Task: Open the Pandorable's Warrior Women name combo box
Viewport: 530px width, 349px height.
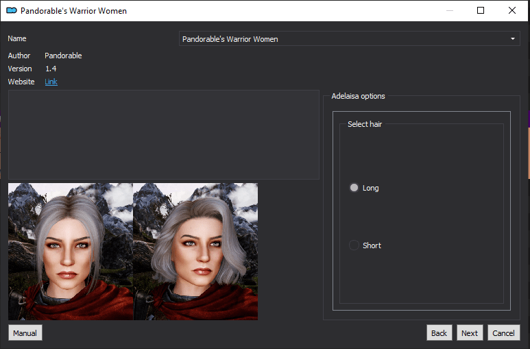Action: 343,39
